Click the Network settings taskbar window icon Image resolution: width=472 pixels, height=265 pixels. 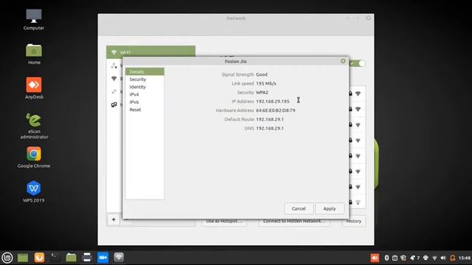pos(119,258)
